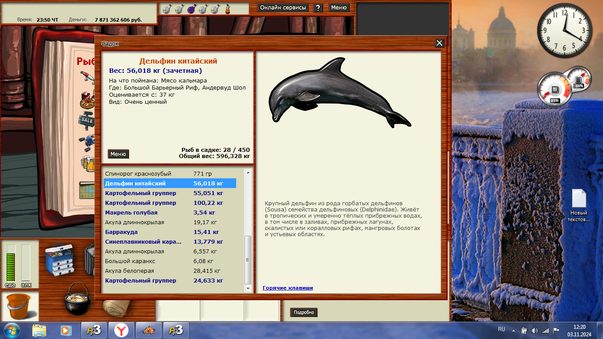Open the top-right Меню button
Image resolution: width=603 pixels, height=339 pixels.
point(339,8)
